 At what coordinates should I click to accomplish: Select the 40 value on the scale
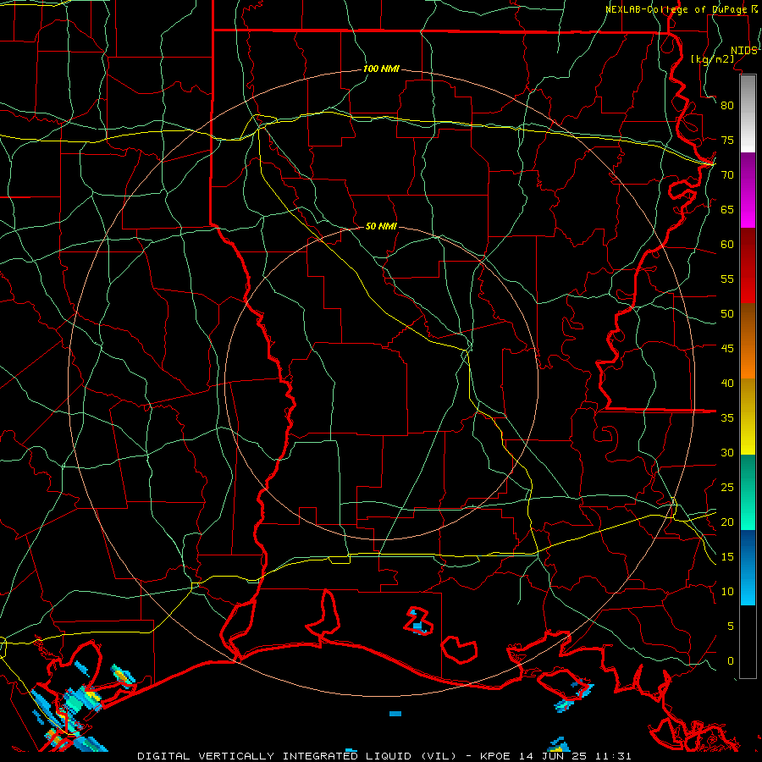pyautogui.click(x=727, y=383)
